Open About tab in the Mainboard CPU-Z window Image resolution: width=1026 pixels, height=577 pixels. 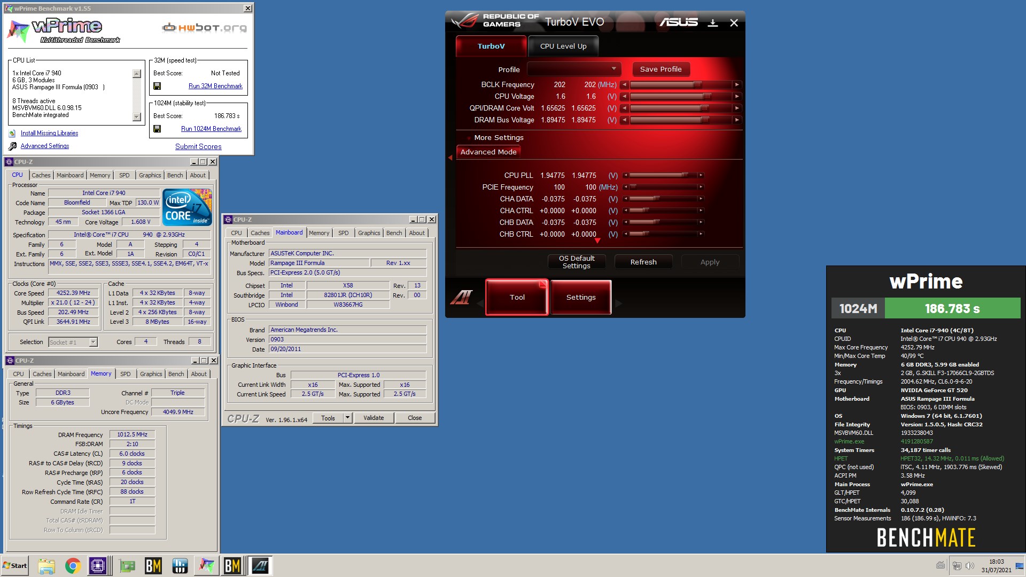tap(417, 233)
